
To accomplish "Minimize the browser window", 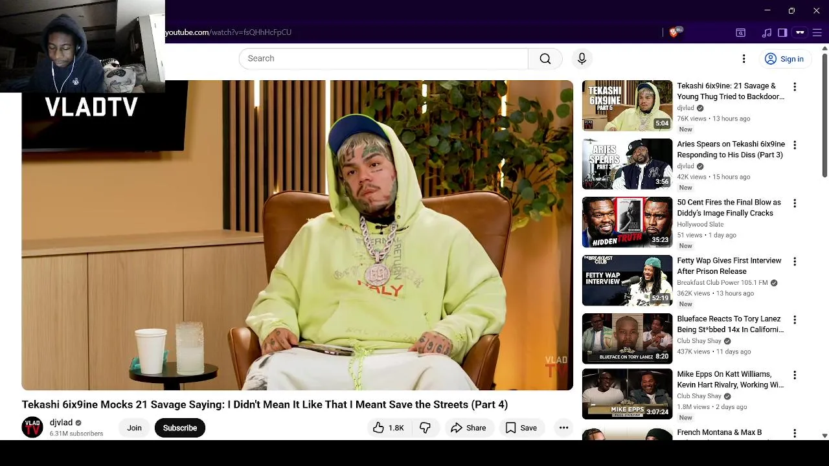I will [767, 10].
